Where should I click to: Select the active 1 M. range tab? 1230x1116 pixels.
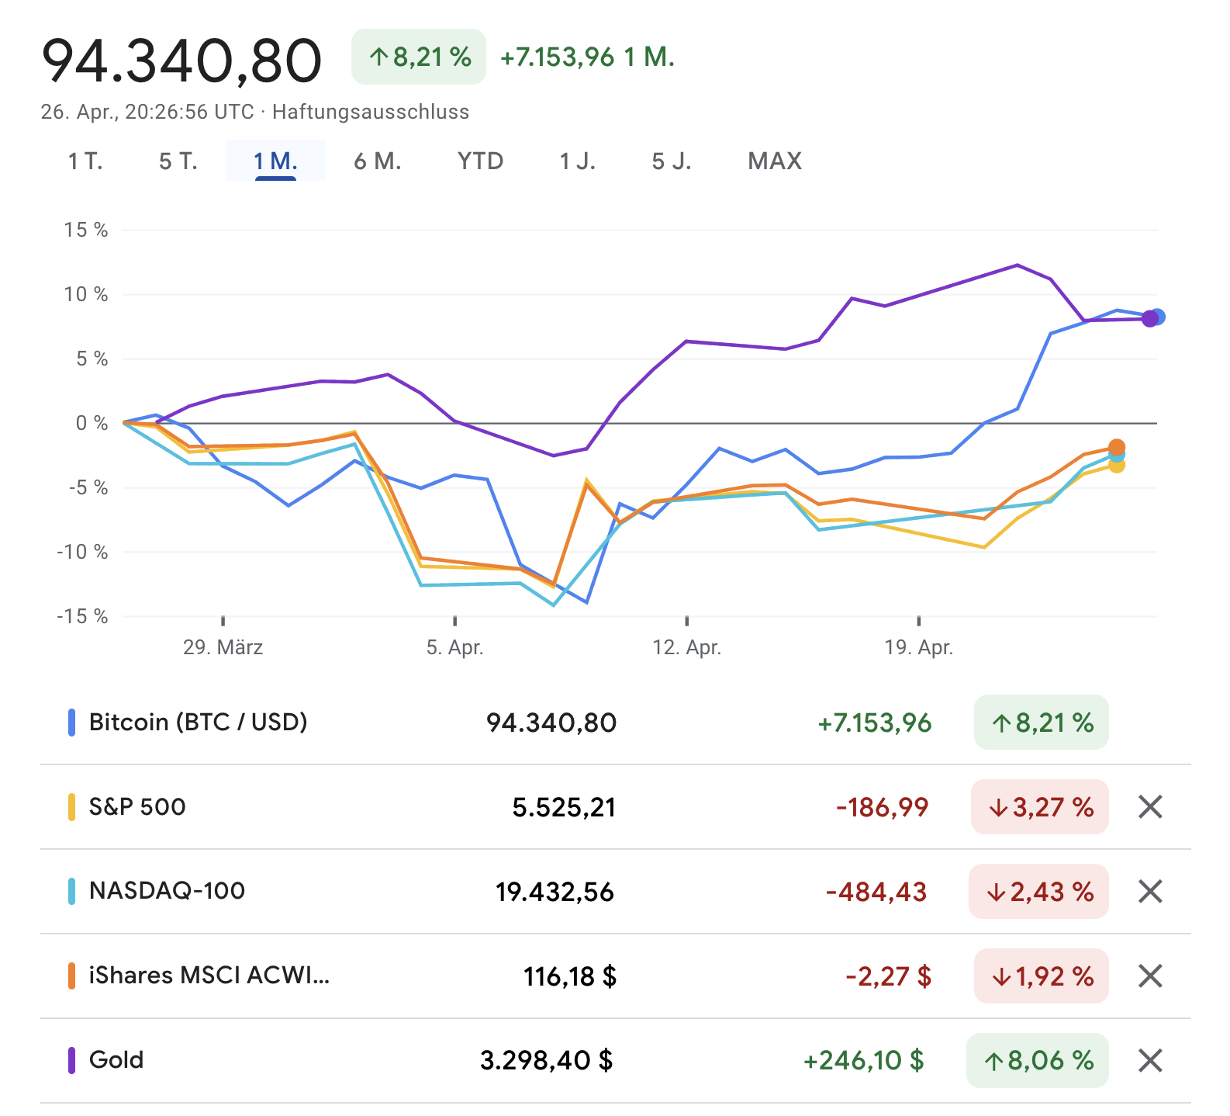275,161
